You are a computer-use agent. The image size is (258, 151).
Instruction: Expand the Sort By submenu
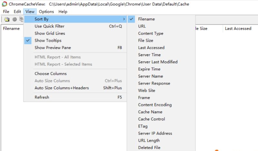pyautogui.click(x=75, y=19)
